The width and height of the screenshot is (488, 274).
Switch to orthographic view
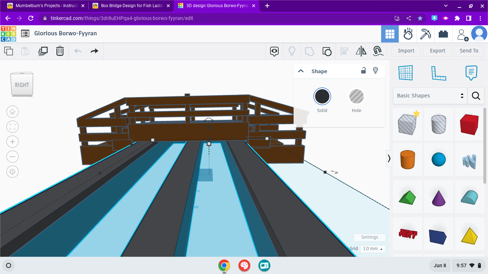click(13, 172)
